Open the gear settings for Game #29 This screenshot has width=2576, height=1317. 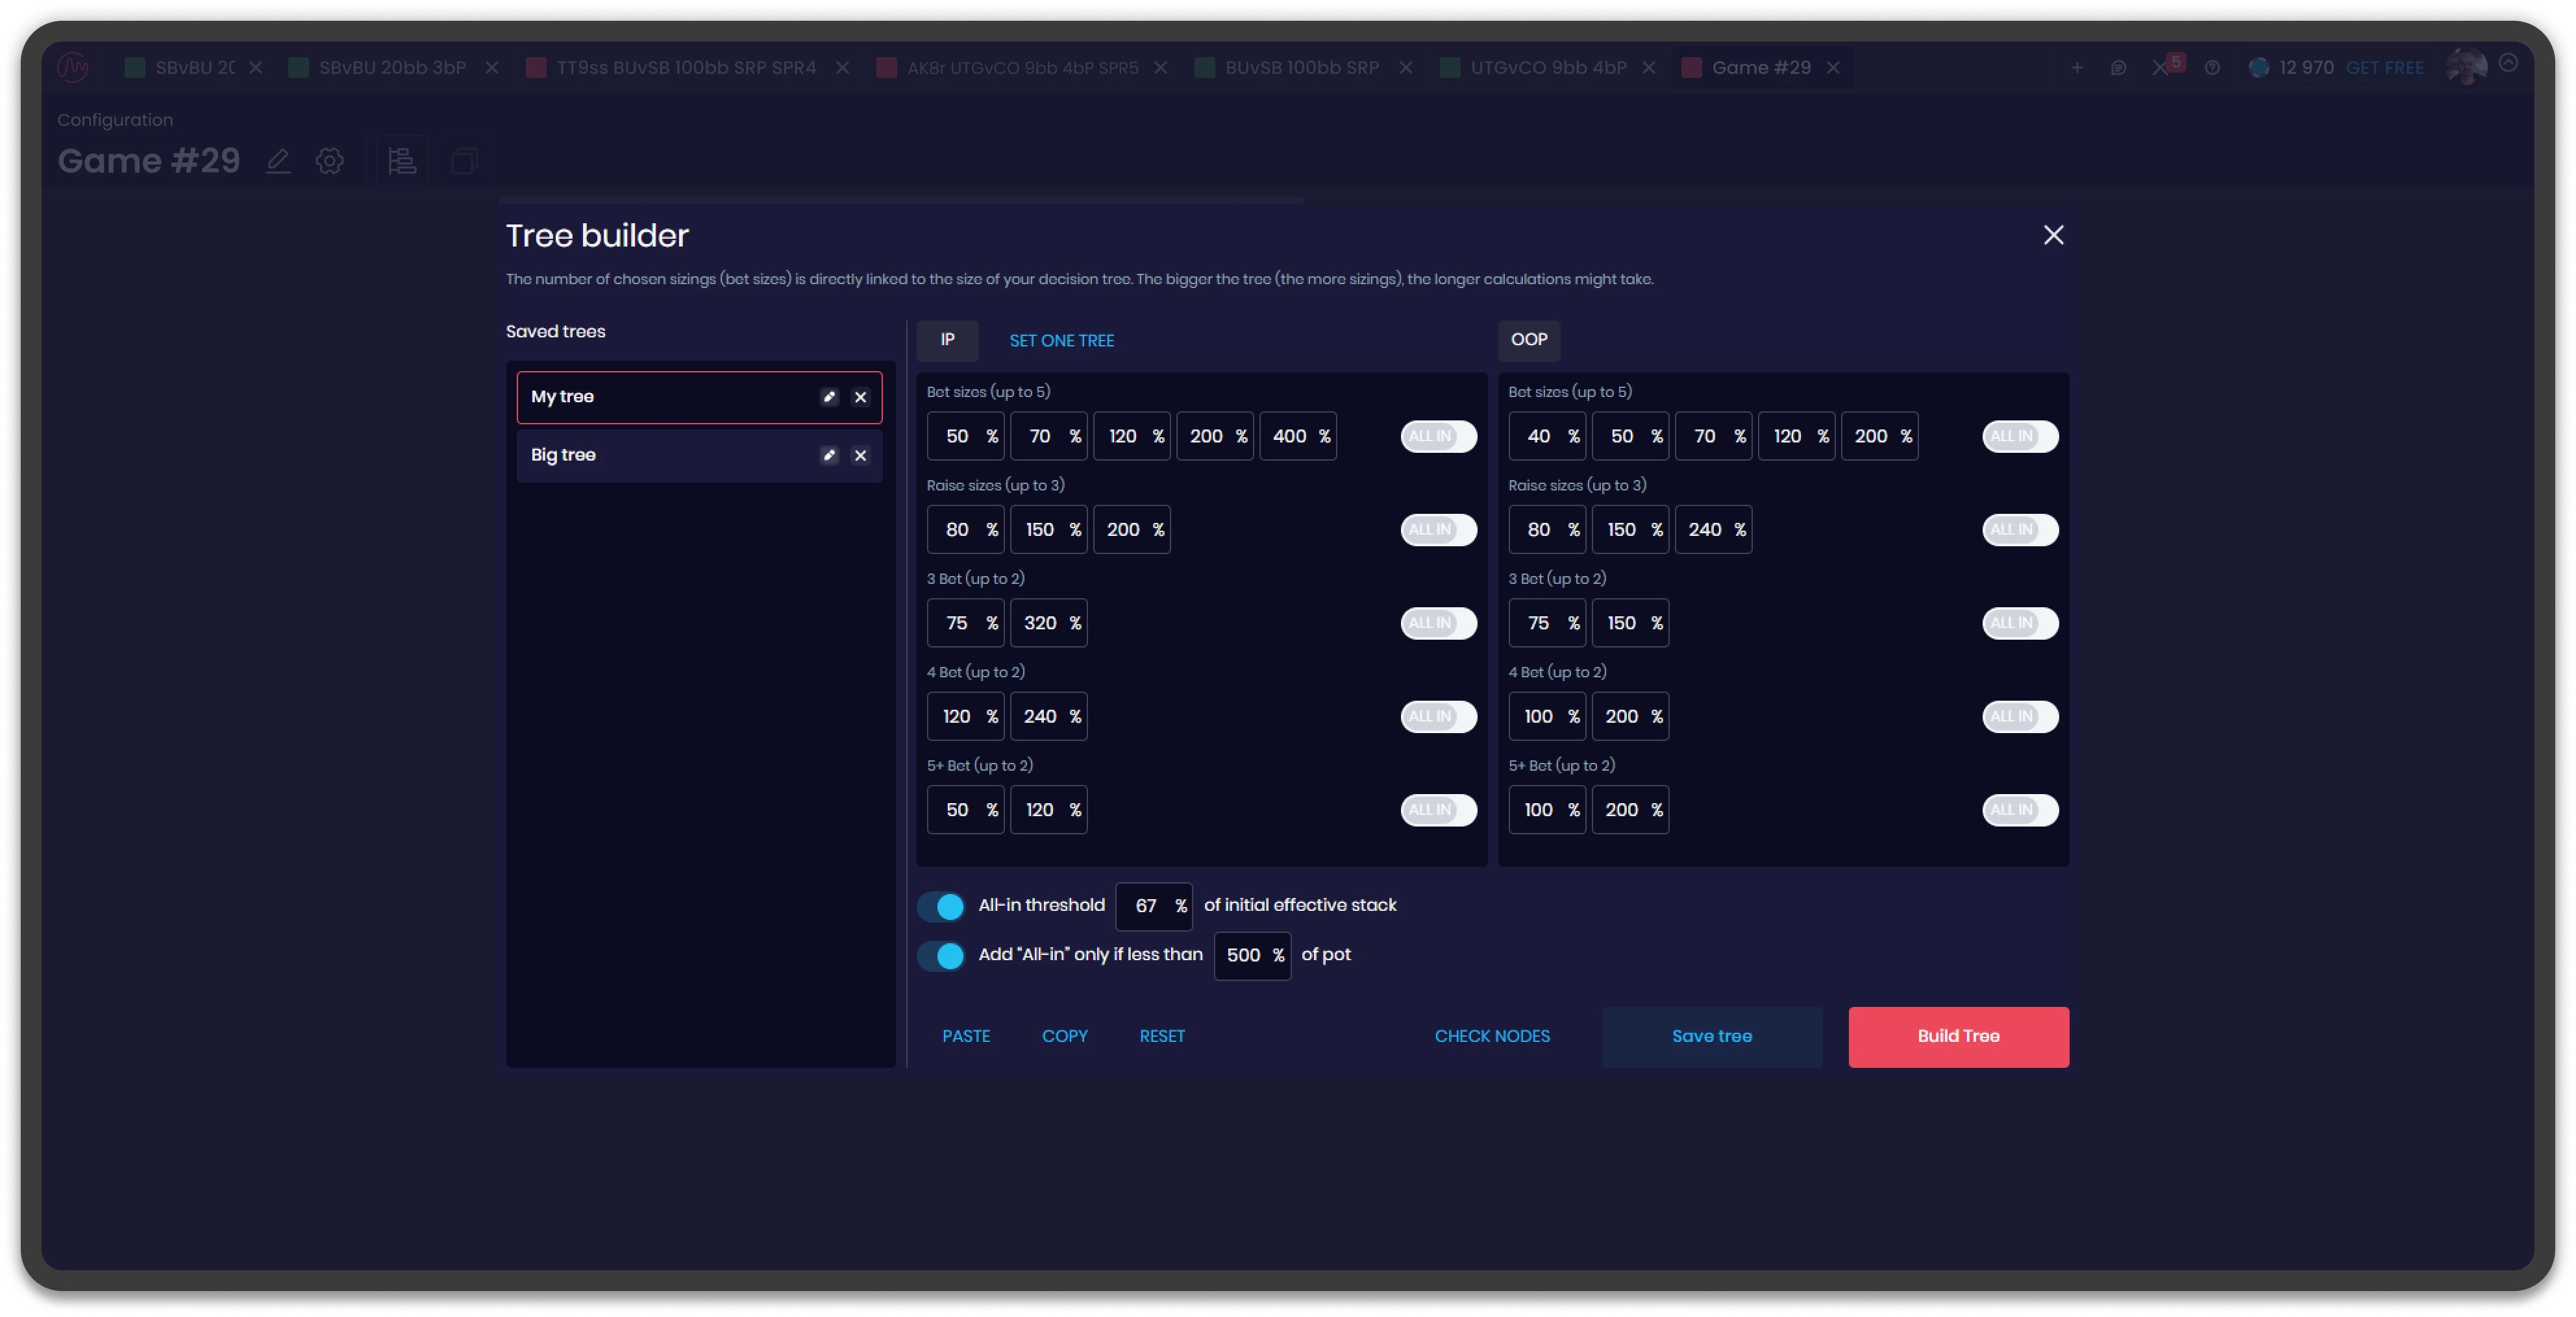point(330,161)
